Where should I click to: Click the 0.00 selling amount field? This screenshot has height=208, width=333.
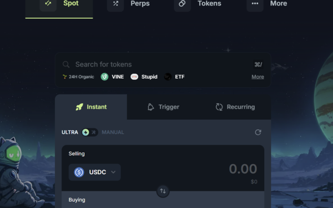click(243, 169)
